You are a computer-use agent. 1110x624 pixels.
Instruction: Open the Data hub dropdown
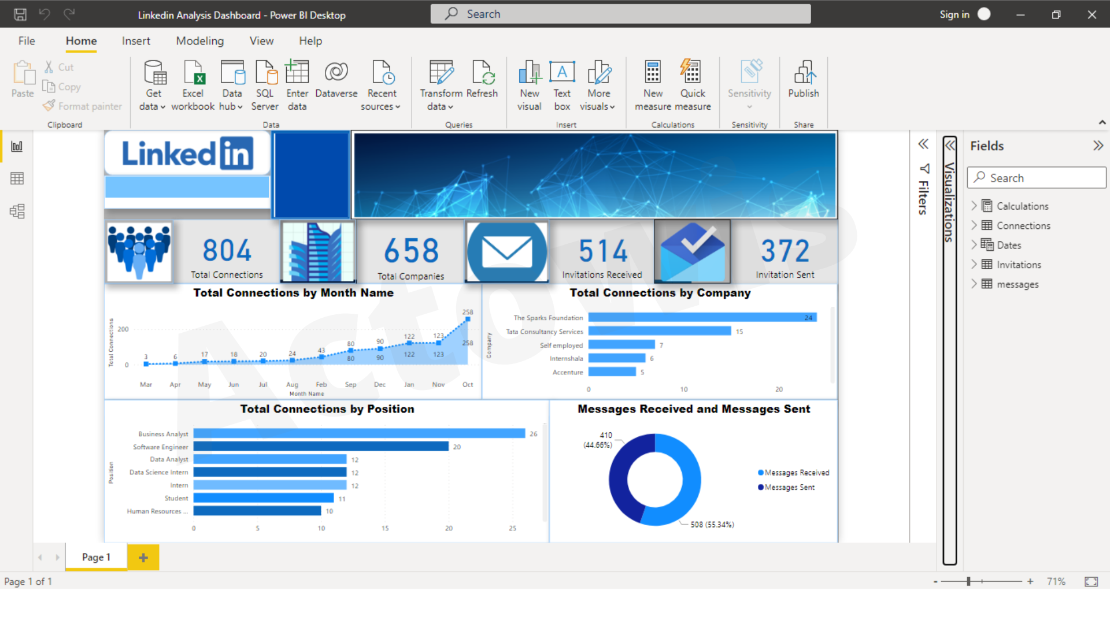point(232,86)
